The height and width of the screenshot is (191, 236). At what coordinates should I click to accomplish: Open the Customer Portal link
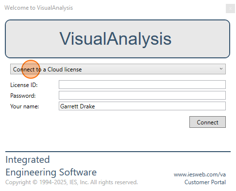[205, 182]
